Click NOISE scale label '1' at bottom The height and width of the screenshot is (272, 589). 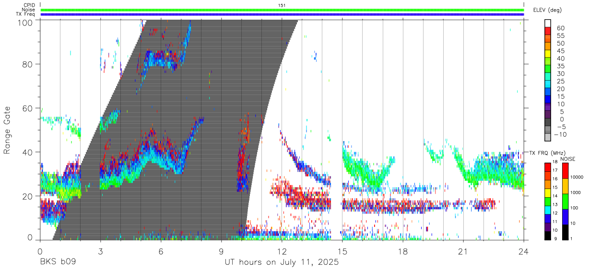click(572, 238)
